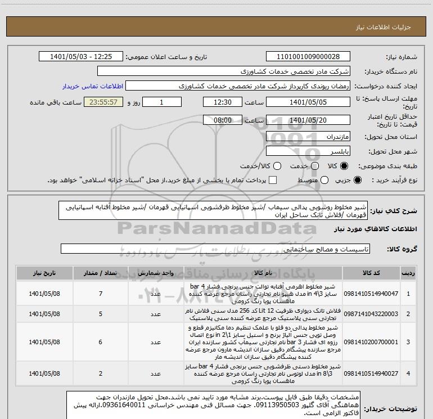The image size is (433, 419).
Task: Click the quantity 7 cell in row 1
Action: [x=101, y=294]
